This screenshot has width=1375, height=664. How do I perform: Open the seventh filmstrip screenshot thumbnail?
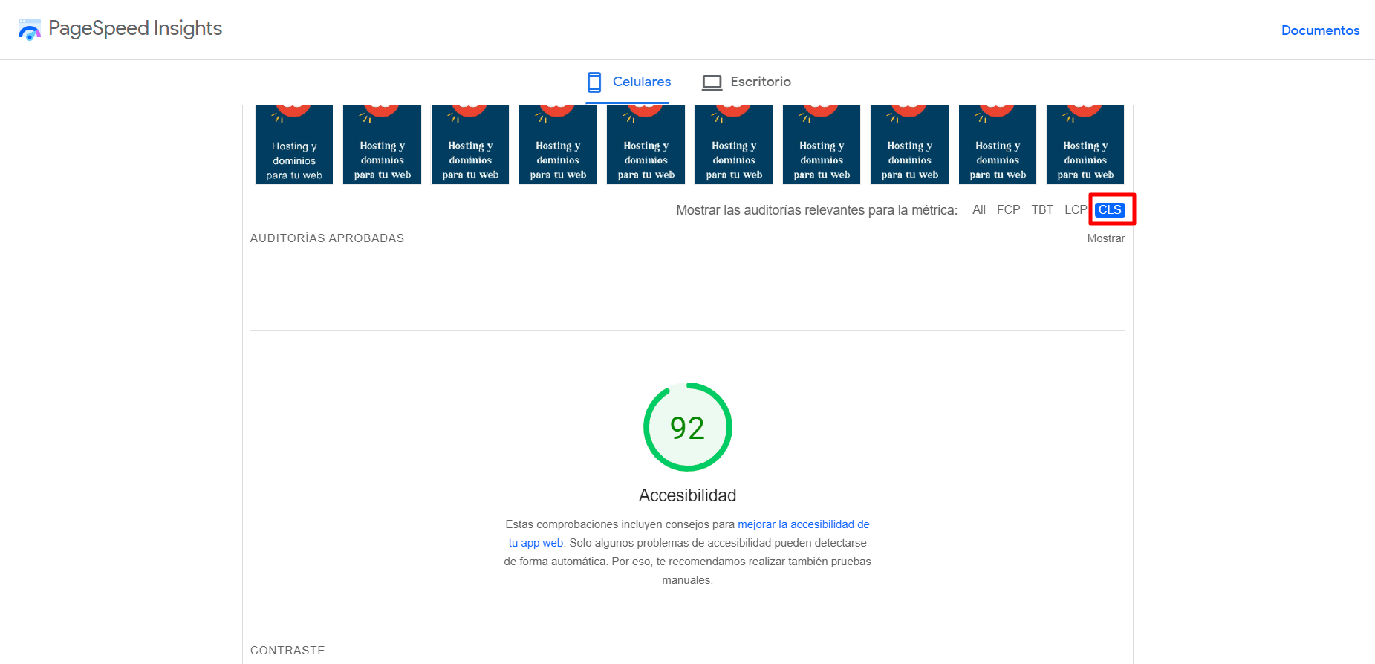822,144
